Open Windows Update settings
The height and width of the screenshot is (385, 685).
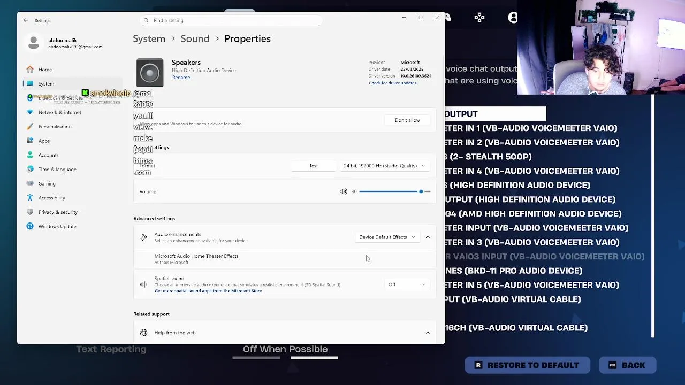pyautogui.click(x=57, y=226)
